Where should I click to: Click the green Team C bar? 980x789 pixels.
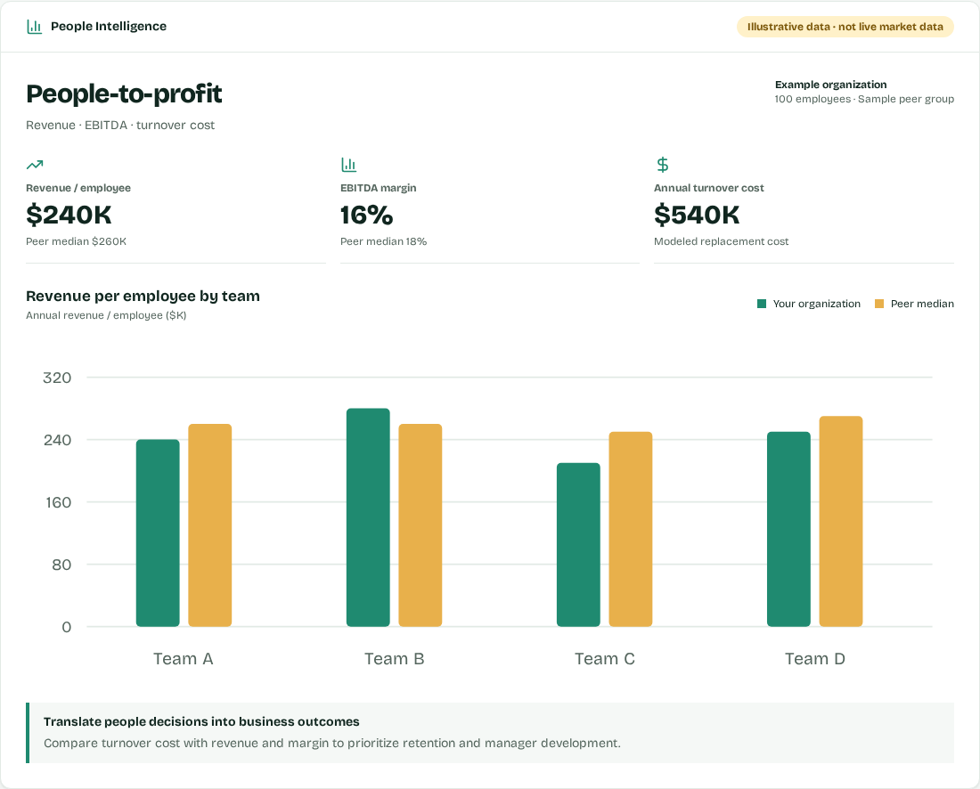[x=578, y=545]
